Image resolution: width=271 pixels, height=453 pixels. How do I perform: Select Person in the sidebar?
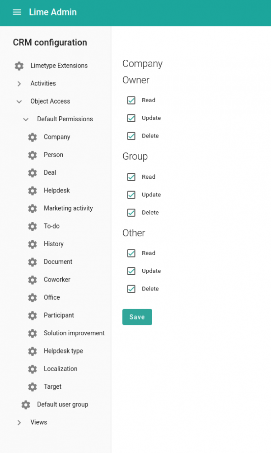[53, 155]
